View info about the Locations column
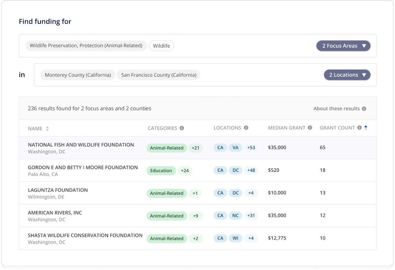Viewport: 395px width, 270px height. click(x=246, y=128)
